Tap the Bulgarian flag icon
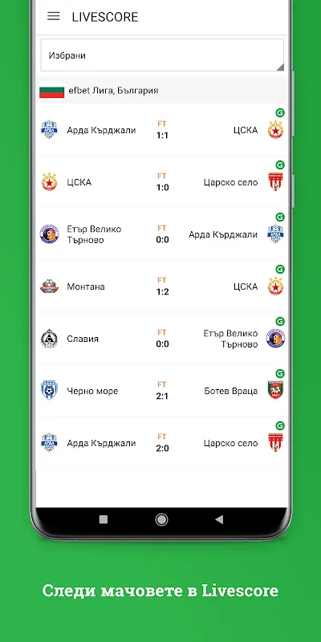The height and width of the screenshot is (642, 321). 51,91
